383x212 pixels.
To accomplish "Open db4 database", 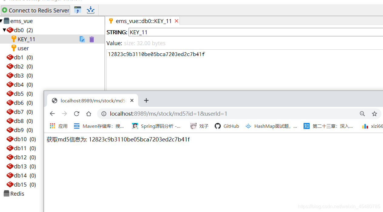I will click(x=20, y=84).
